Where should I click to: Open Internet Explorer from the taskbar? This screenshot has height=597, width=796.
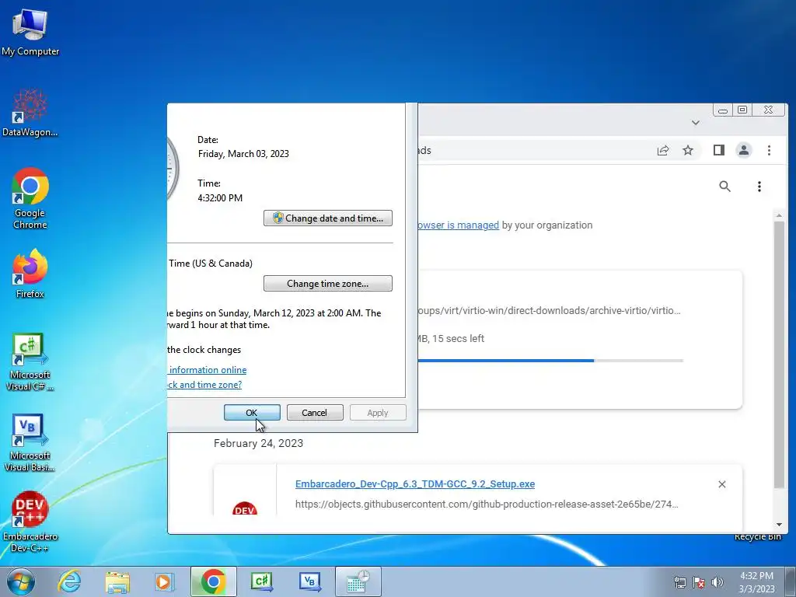coord(69,581)
